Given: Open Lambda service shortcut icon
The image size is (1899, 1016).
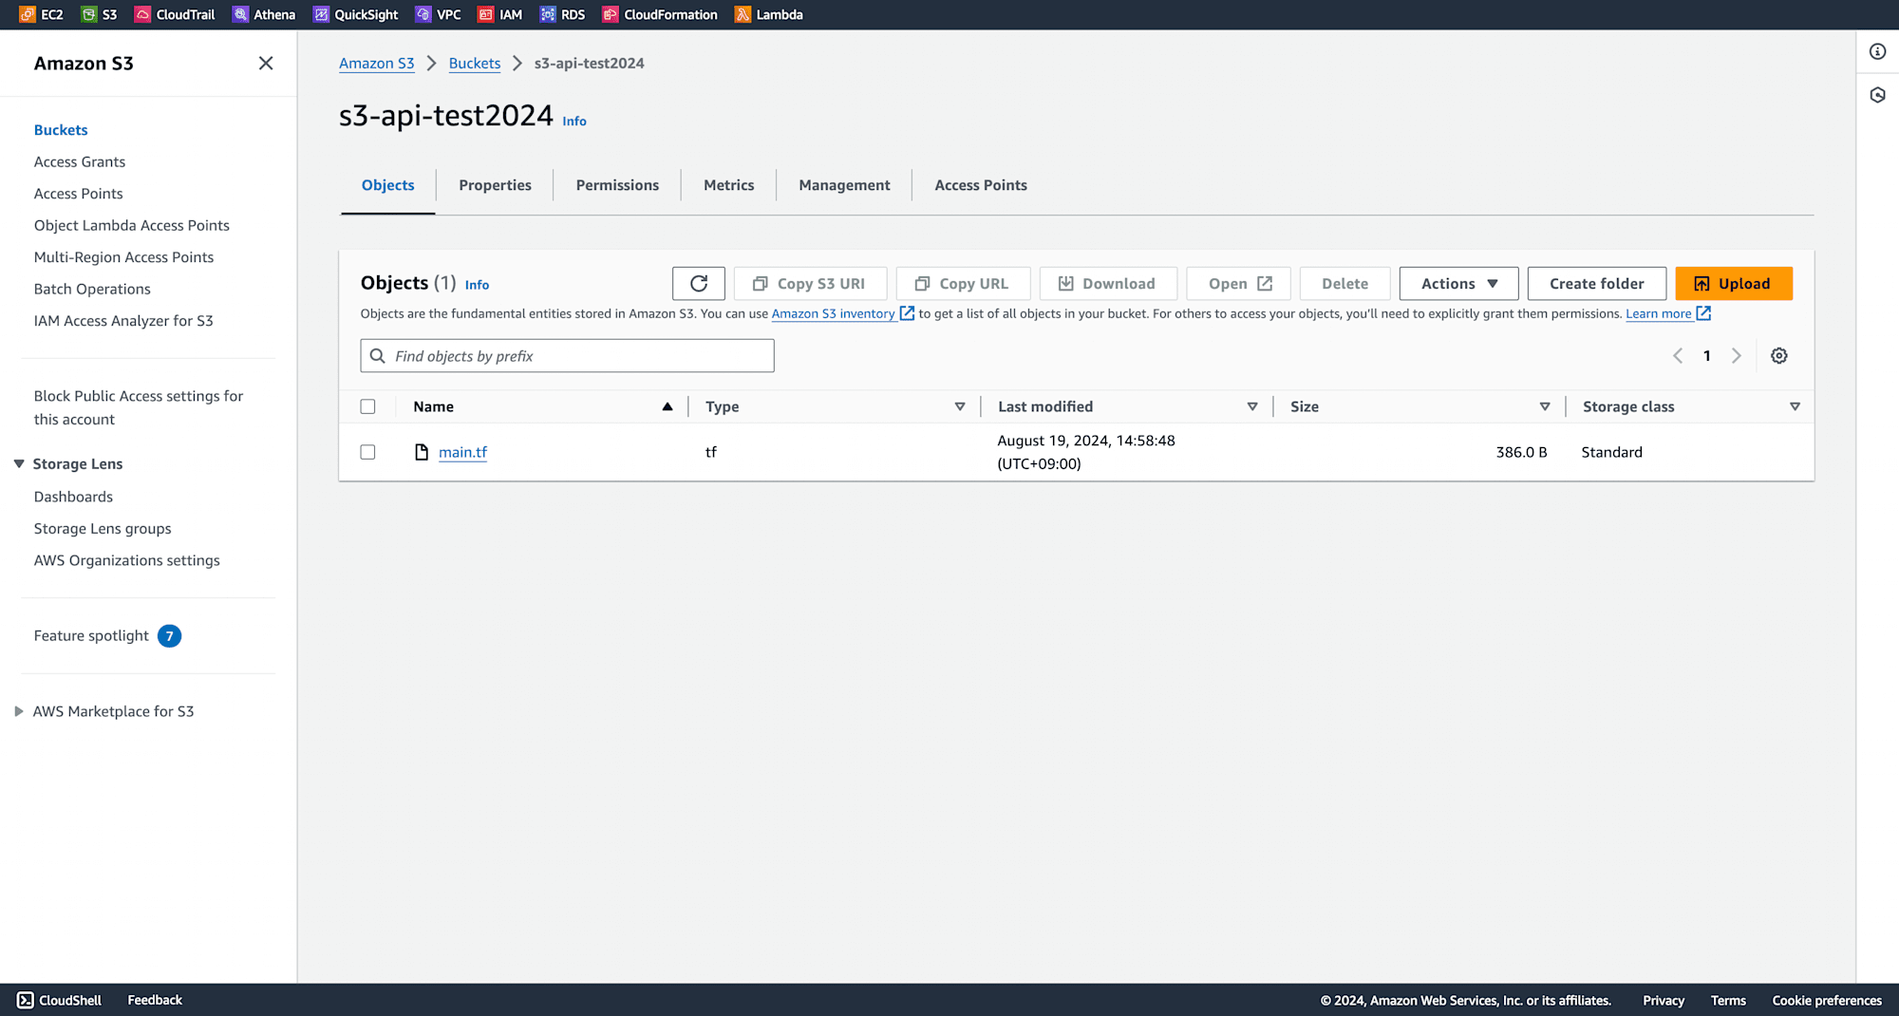Looking at the screenshot, I should [743, 14].
